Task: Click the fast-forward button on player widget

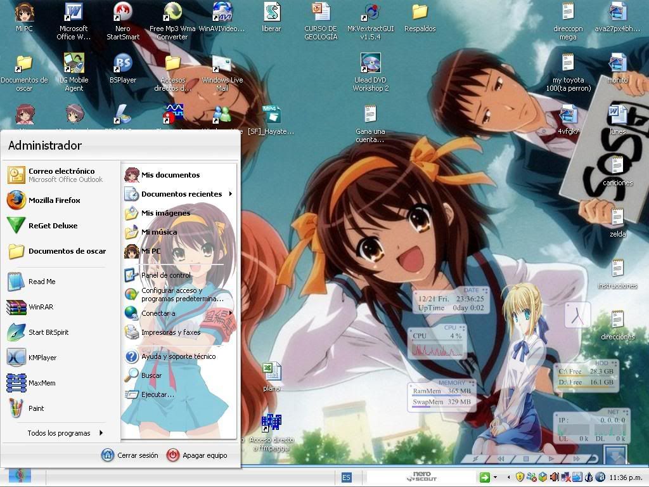Action: tap(576, 458)
